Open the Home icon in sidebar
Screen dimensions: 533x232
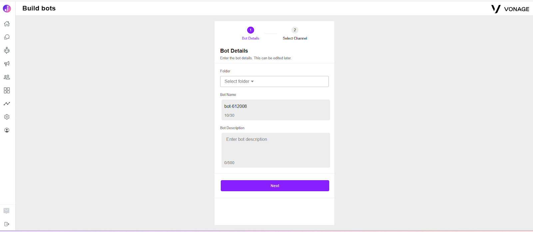click(x=7, y=24)
